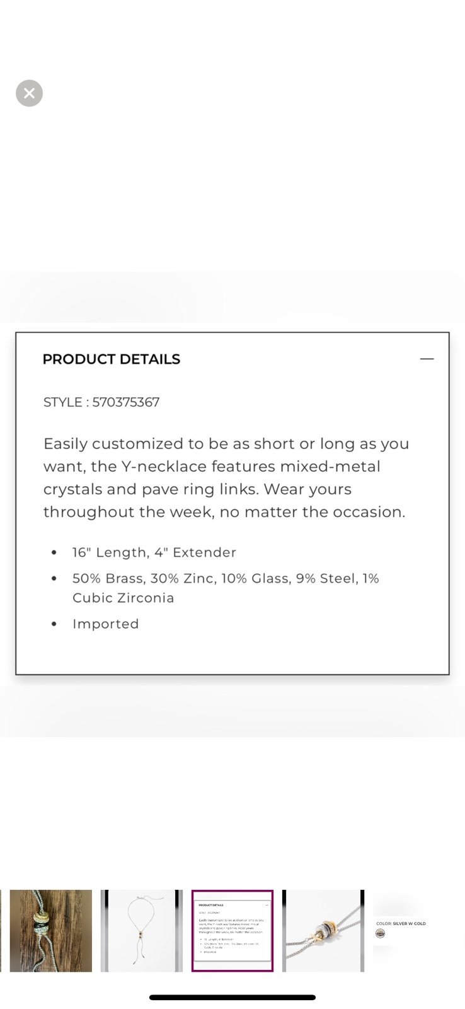This screenshot has width=465, height=1009.
Task: Tap the 50% Brass materials bullet line
Action: (x=226, y=578)
